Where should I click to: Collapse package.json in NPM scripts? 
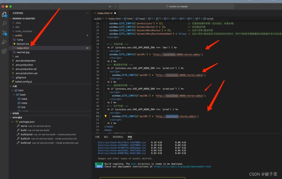pos(12,122)
